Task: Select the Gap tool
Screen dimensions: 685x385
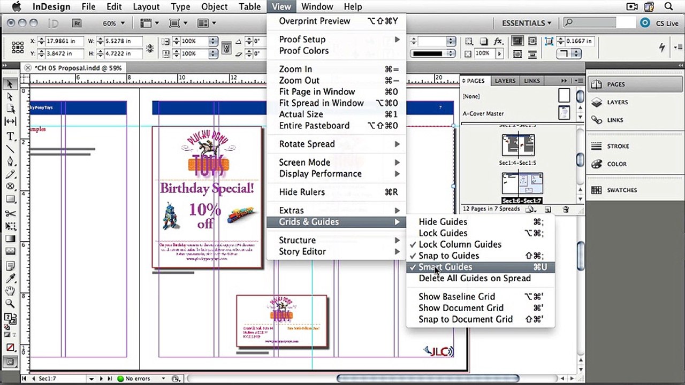Action: (10, 122)
